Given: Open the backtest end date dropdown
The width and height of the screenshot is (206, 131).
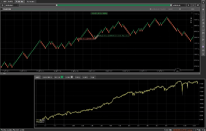Looking at the screenshot, I should click(179, 5).
